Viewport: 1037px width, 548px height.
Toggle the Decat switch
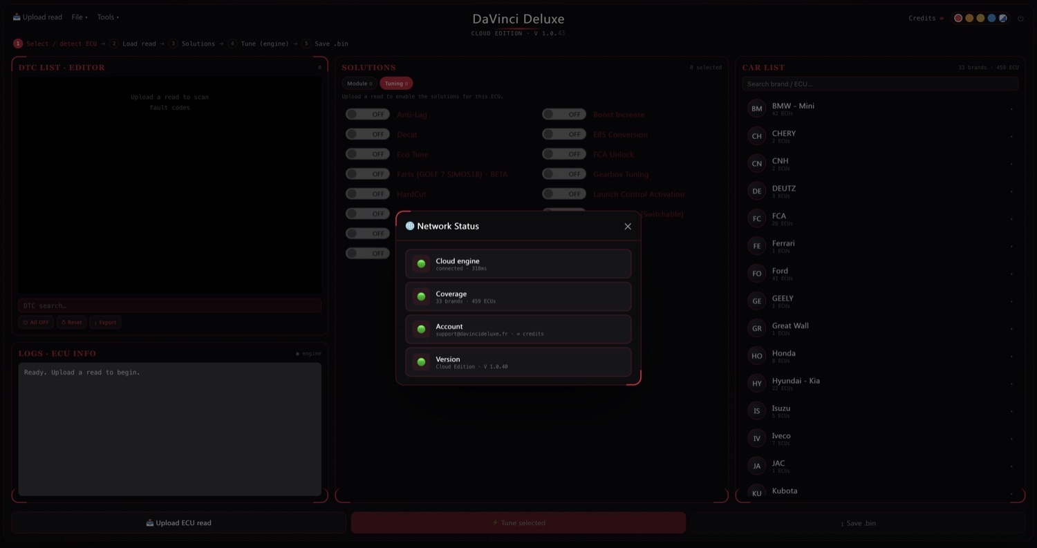pos(368,134)
